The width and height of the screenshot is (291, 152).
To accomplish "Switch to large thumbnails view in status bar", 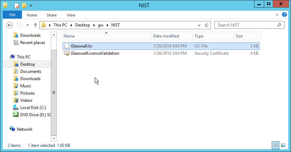I will (283, 145).
